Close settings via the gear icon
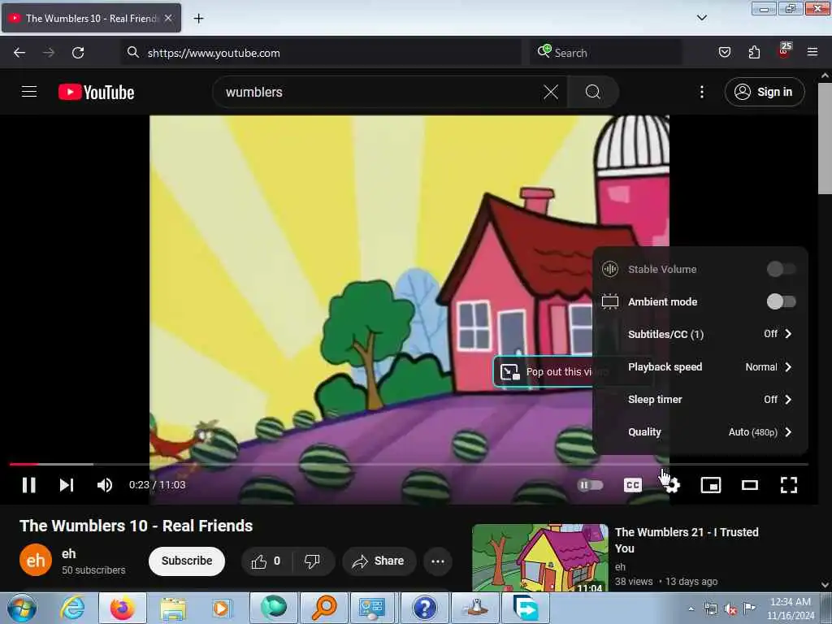The height and width of the screenshot is (624, 832). (x=672, y=485)
